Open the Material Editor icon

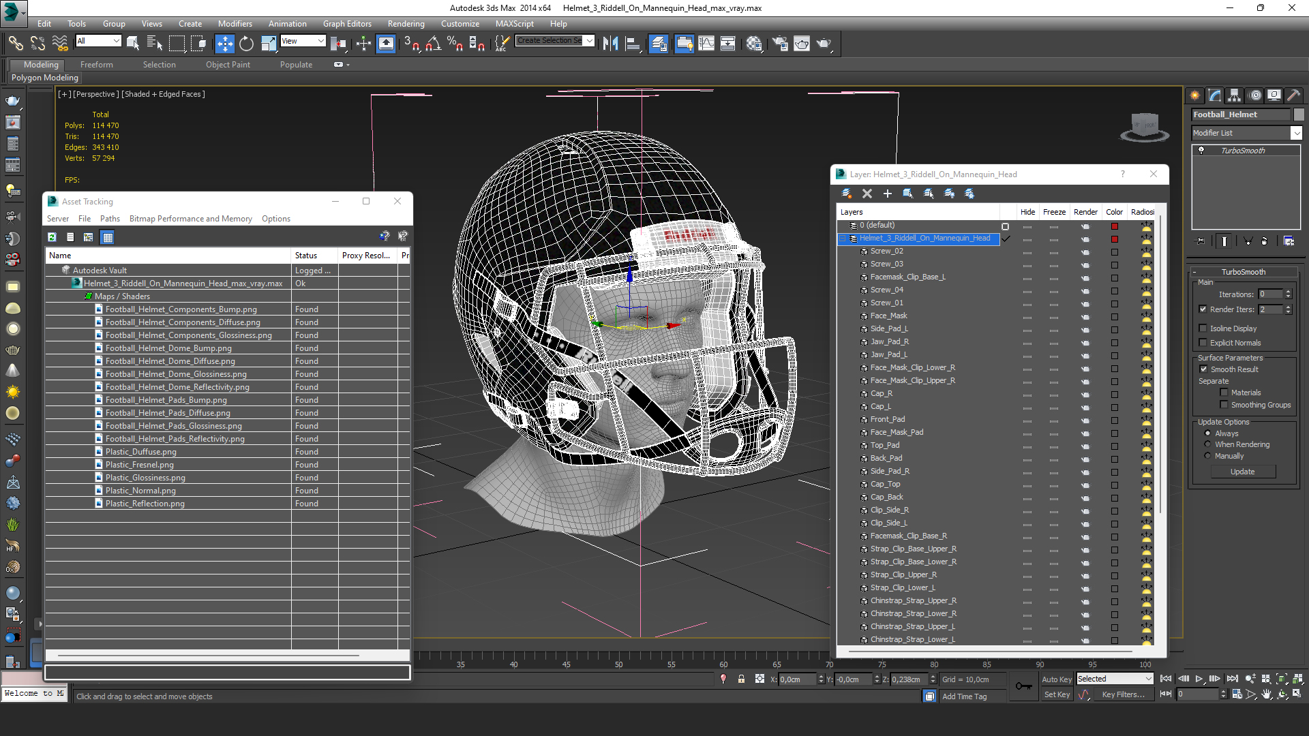[x=754, y=44]
